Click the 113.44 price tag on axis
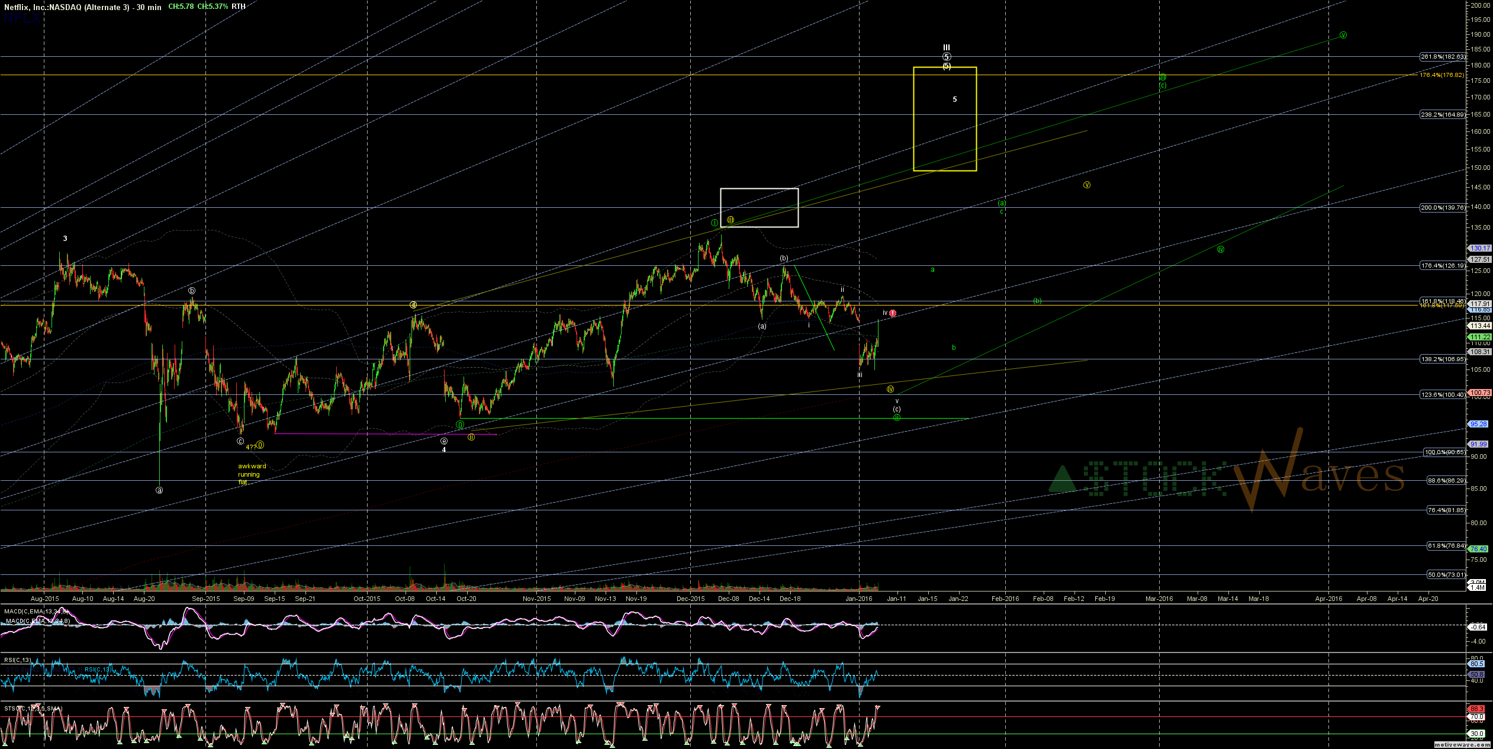 1479,326
